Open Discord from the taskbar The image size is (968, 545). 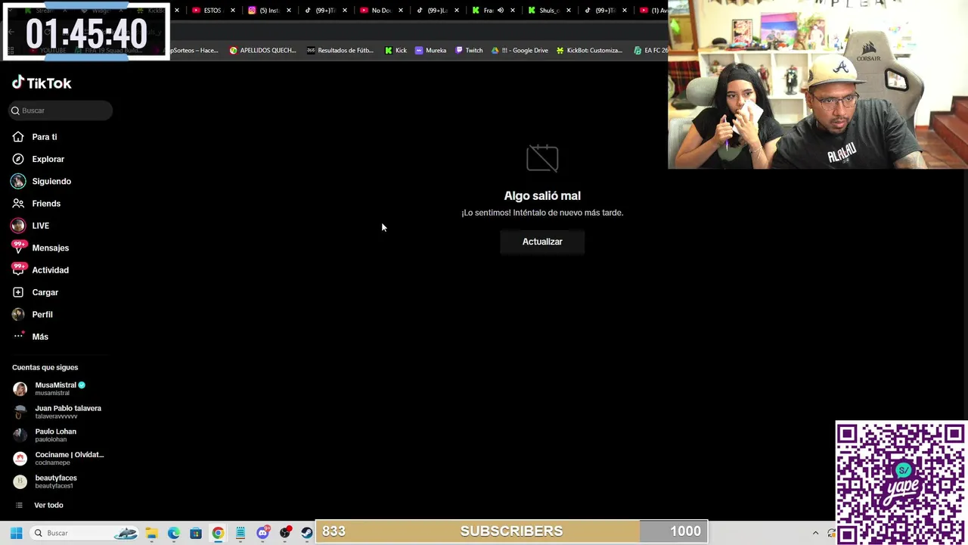[x=262, y=533]
